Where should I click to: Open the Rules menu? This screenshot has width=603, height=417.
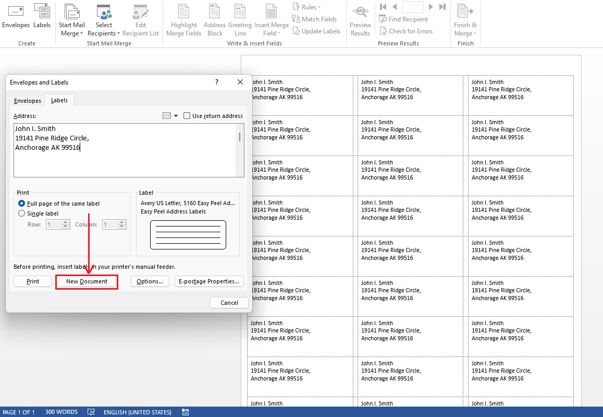[306, 7]
